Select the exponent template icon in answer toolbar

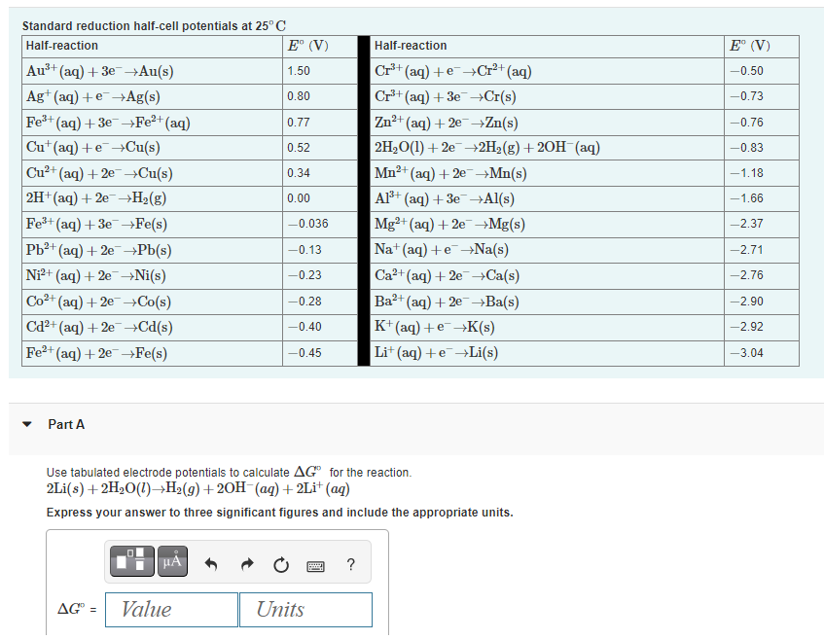pos(132,561)
